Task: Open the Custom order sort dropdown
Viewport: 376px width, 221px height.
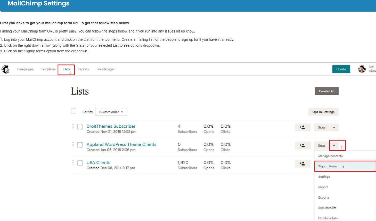Action: (x=111, y=112)
